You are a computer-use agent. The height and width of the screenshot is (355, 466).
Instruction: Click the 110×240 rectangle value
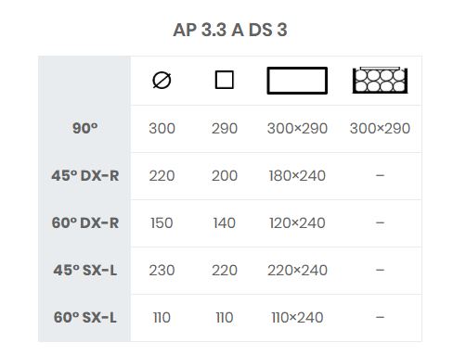297,318
